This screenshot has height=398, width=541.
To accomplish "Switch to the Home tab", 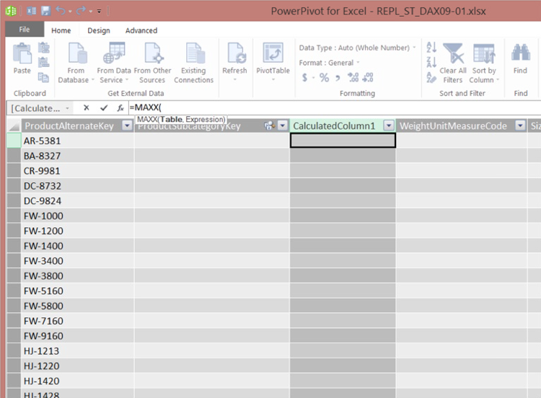I will pos(61,30).
